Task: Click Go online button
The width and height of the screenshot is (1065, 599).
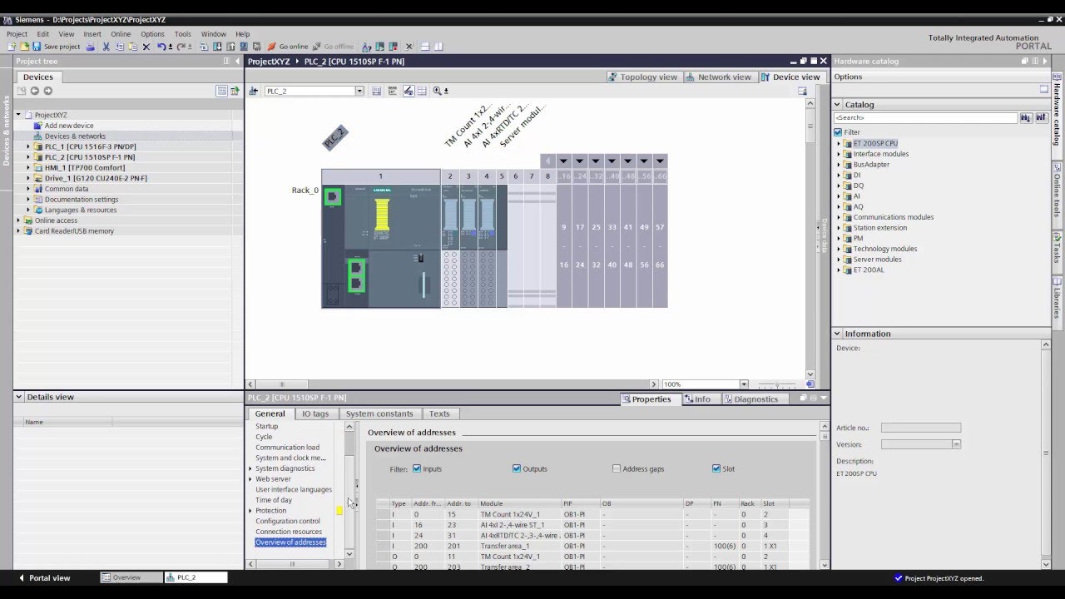Action: tap(287, 47)
